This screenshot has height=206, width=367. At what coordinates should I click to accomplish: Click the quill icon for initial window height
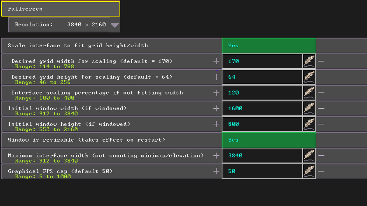pos(309,124)
